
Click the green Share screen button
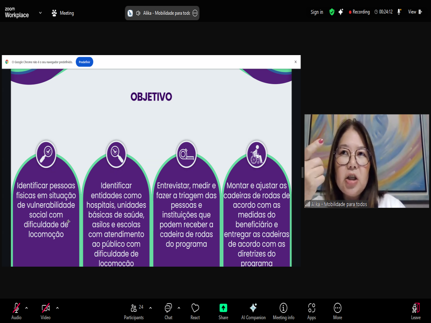point(223,311)
